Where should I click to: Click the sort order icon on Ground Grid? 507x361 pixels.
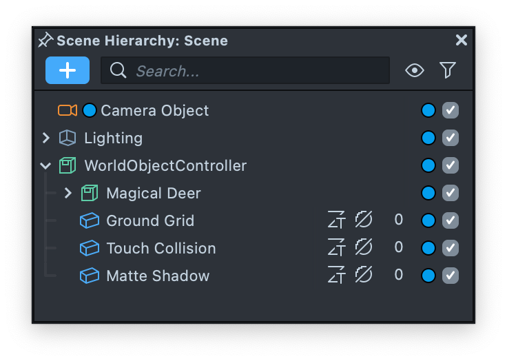tap(336, 220)
